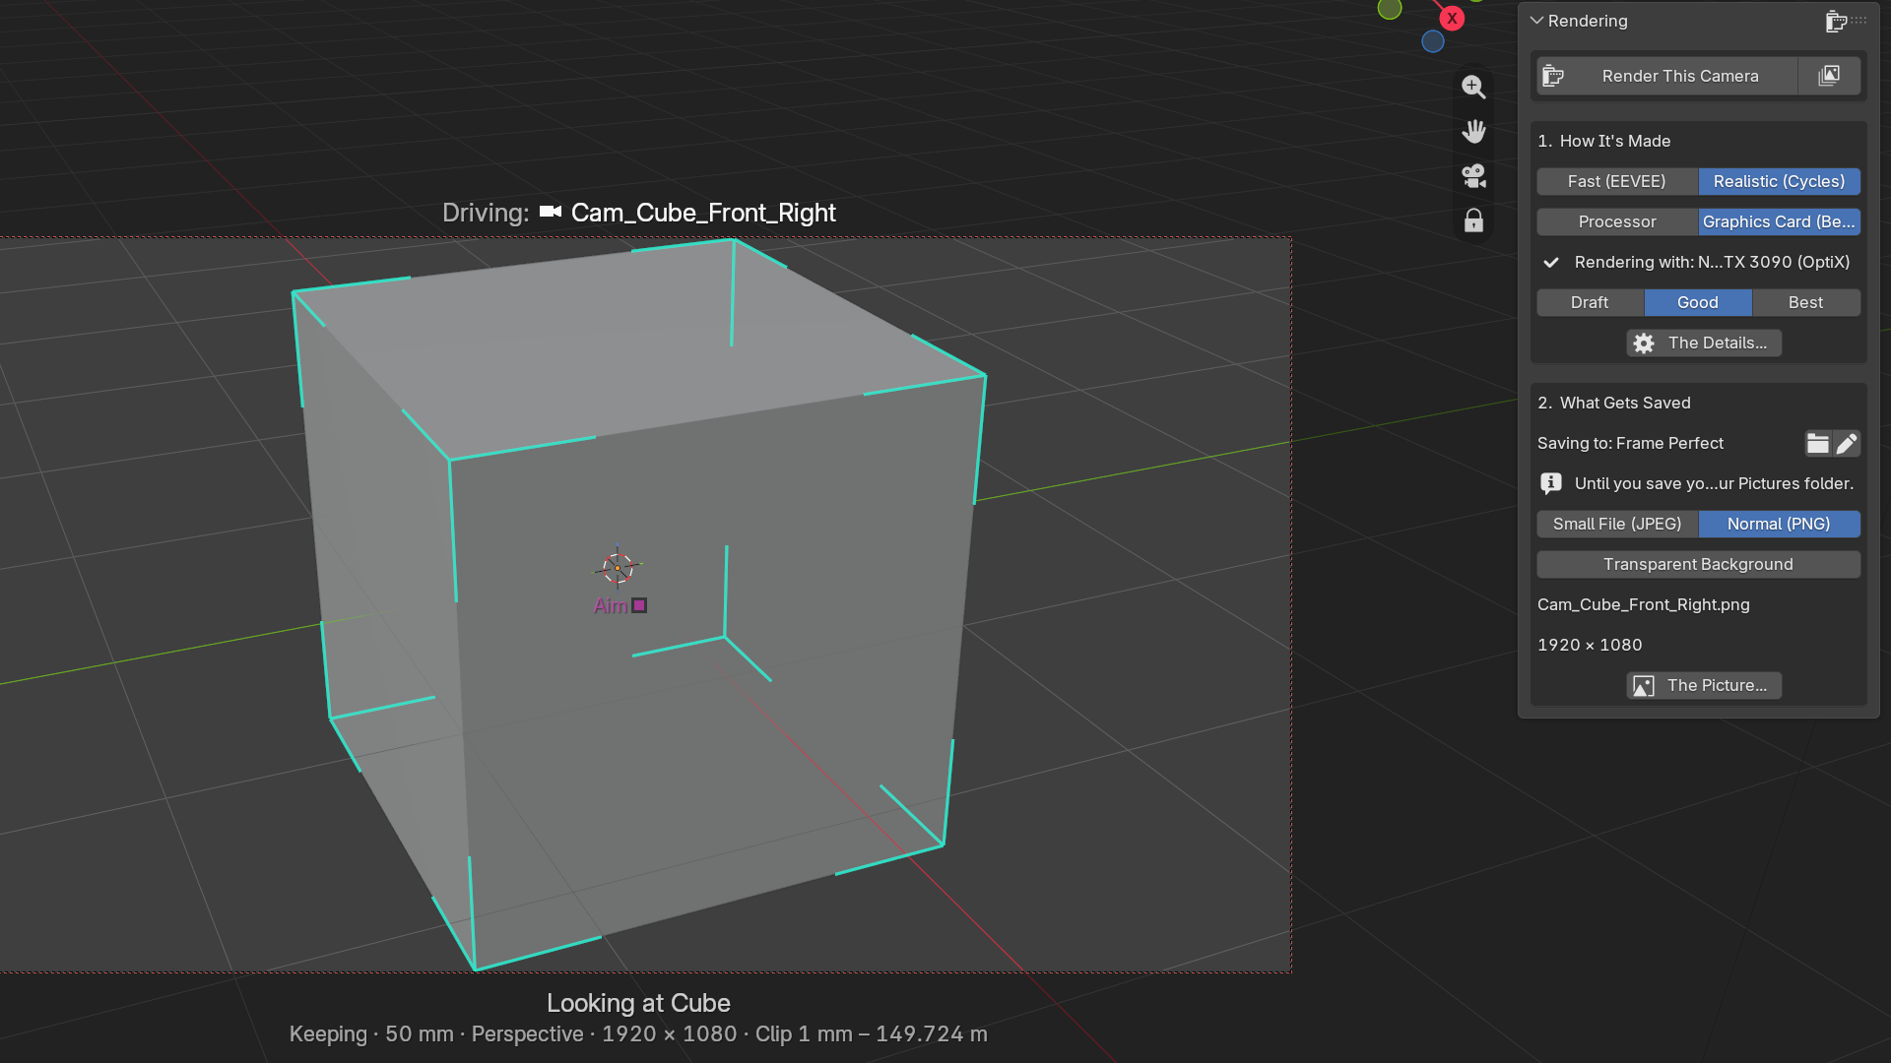Select the pan hand viewport icon
Image resolution: width=1891 pixels, height=1063 pixels.
pyautogui.click(x=1473, y=131)
